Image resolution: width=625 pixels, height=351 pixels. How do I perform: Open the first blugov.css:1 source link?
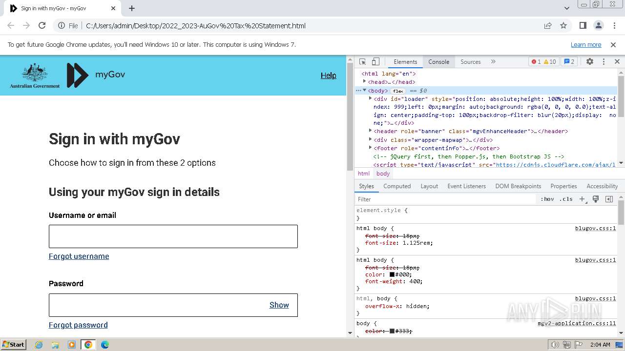(x=595, y=228)
